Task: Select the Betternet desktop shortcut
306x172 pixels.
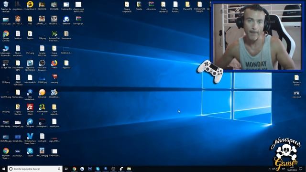Action: [x=66, y=20]
